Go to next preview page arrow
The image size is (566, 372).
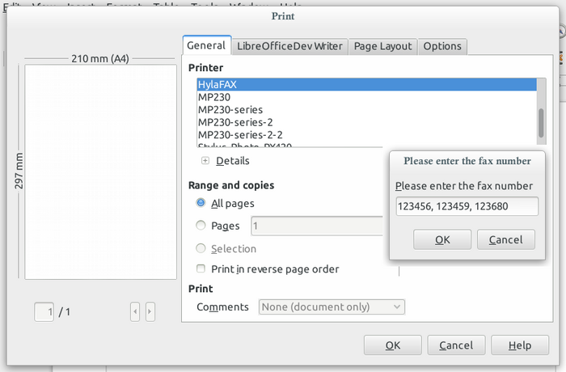click(x=150, y=311)
